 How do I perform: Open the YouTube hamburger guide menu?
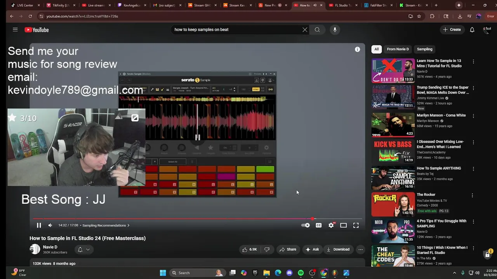tap(15, 29)
